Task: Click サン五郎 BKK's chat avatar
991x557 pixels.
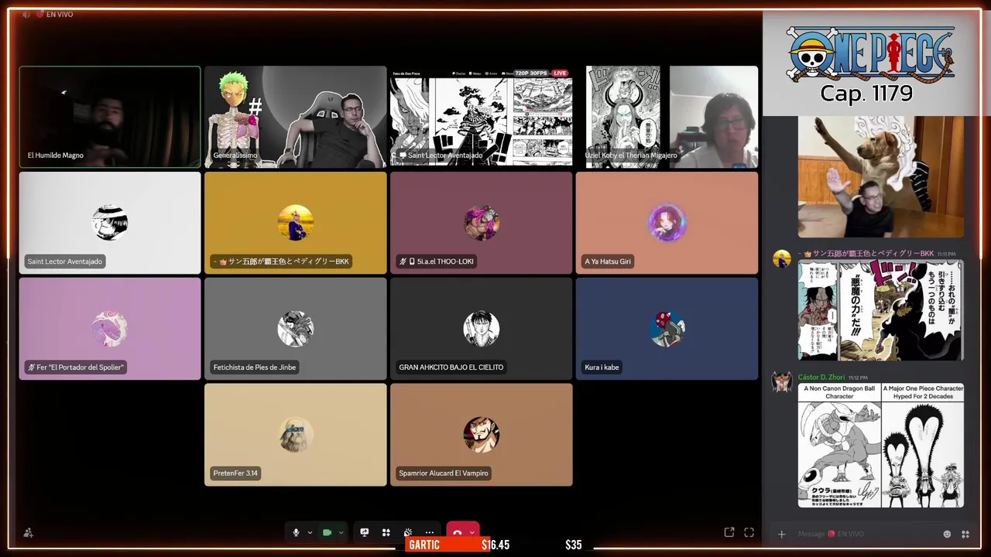Action: click(782, 258)
